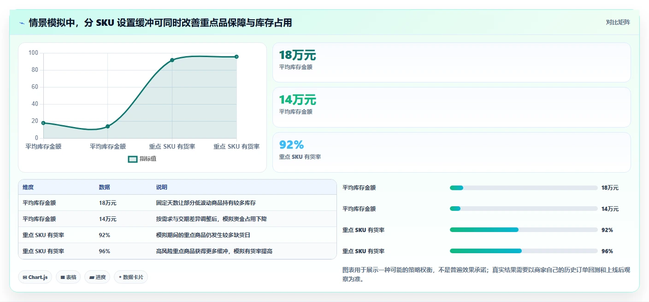This screenshot has height=302, width=649.
Task: Click 高风险重点商品获得更多缓冲 description cell
Action: click(214, 251)
